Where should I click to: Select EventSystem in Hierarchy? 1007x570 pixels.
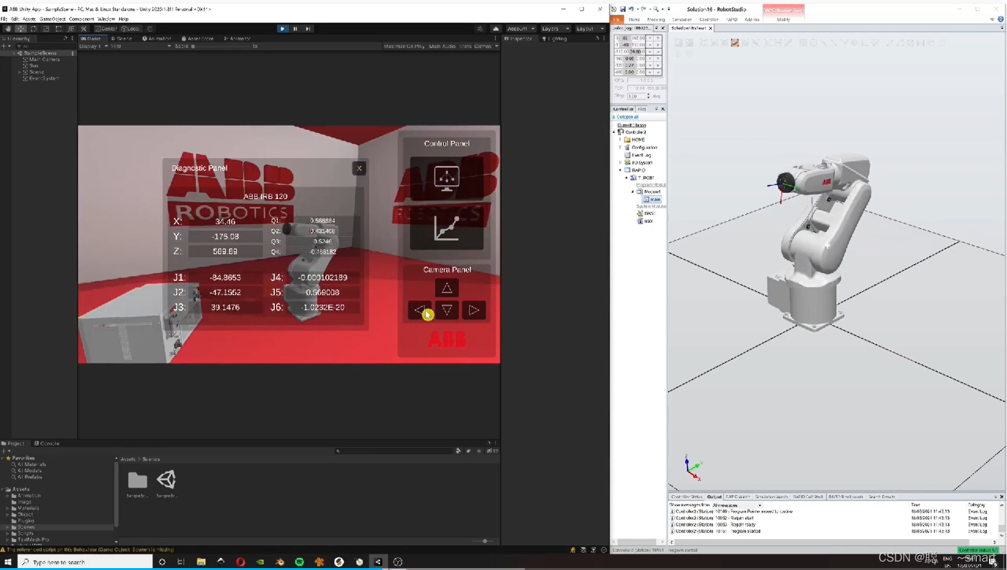(x=44, y=78)
